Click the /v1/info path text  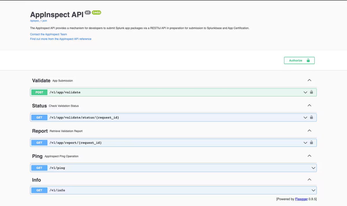(x=57, y=190)
